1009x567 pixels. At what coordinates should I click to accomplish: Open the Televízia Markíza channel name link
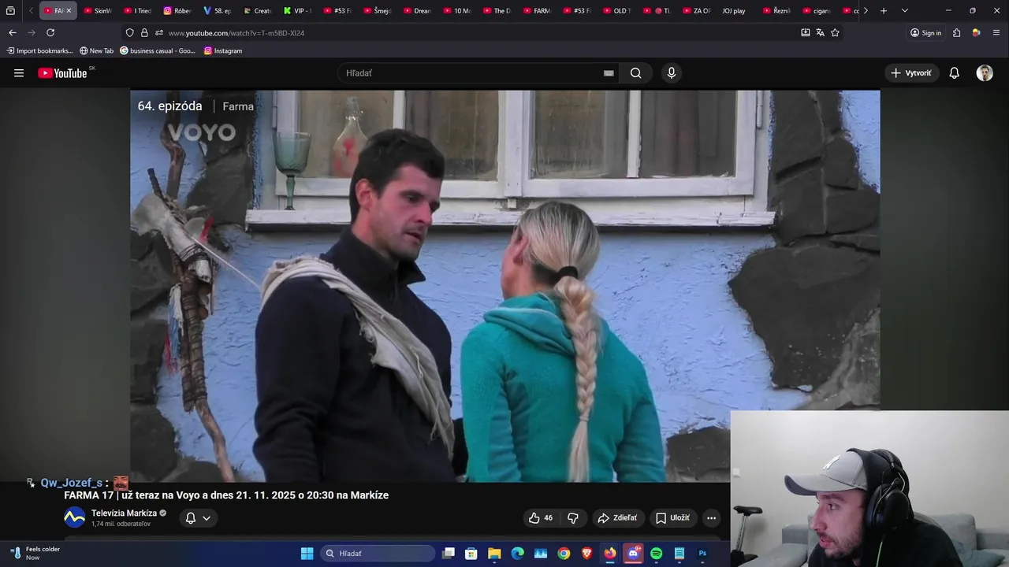pos(124,513)
